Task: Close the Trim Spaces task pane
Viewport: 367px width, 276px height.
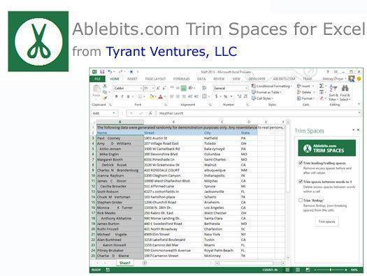Action: [x=359, y=130]
